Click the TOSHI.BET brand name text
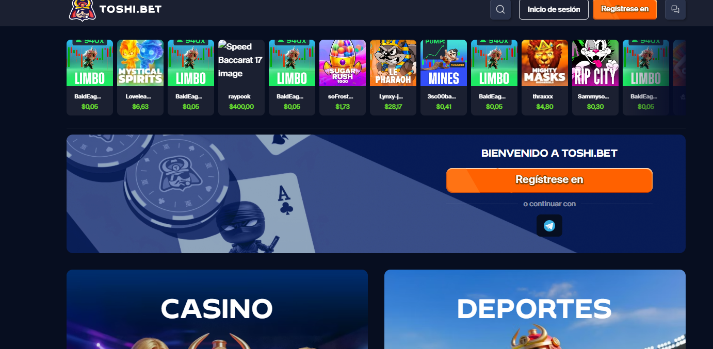The image size is (713, 349). (x=131, y=9)
